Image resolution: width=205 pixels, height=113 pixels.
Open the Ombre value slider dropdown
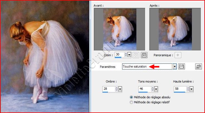point(120,89)
